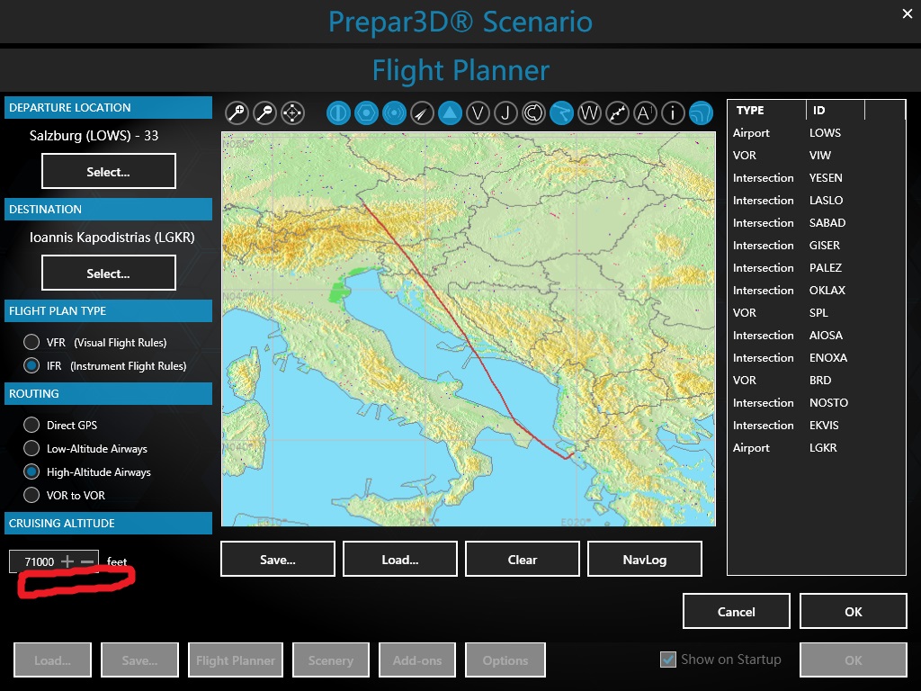This screenshot has height=691, width=921.
Task: Select VFR flight plan type
Action: [x=31, y=342]
